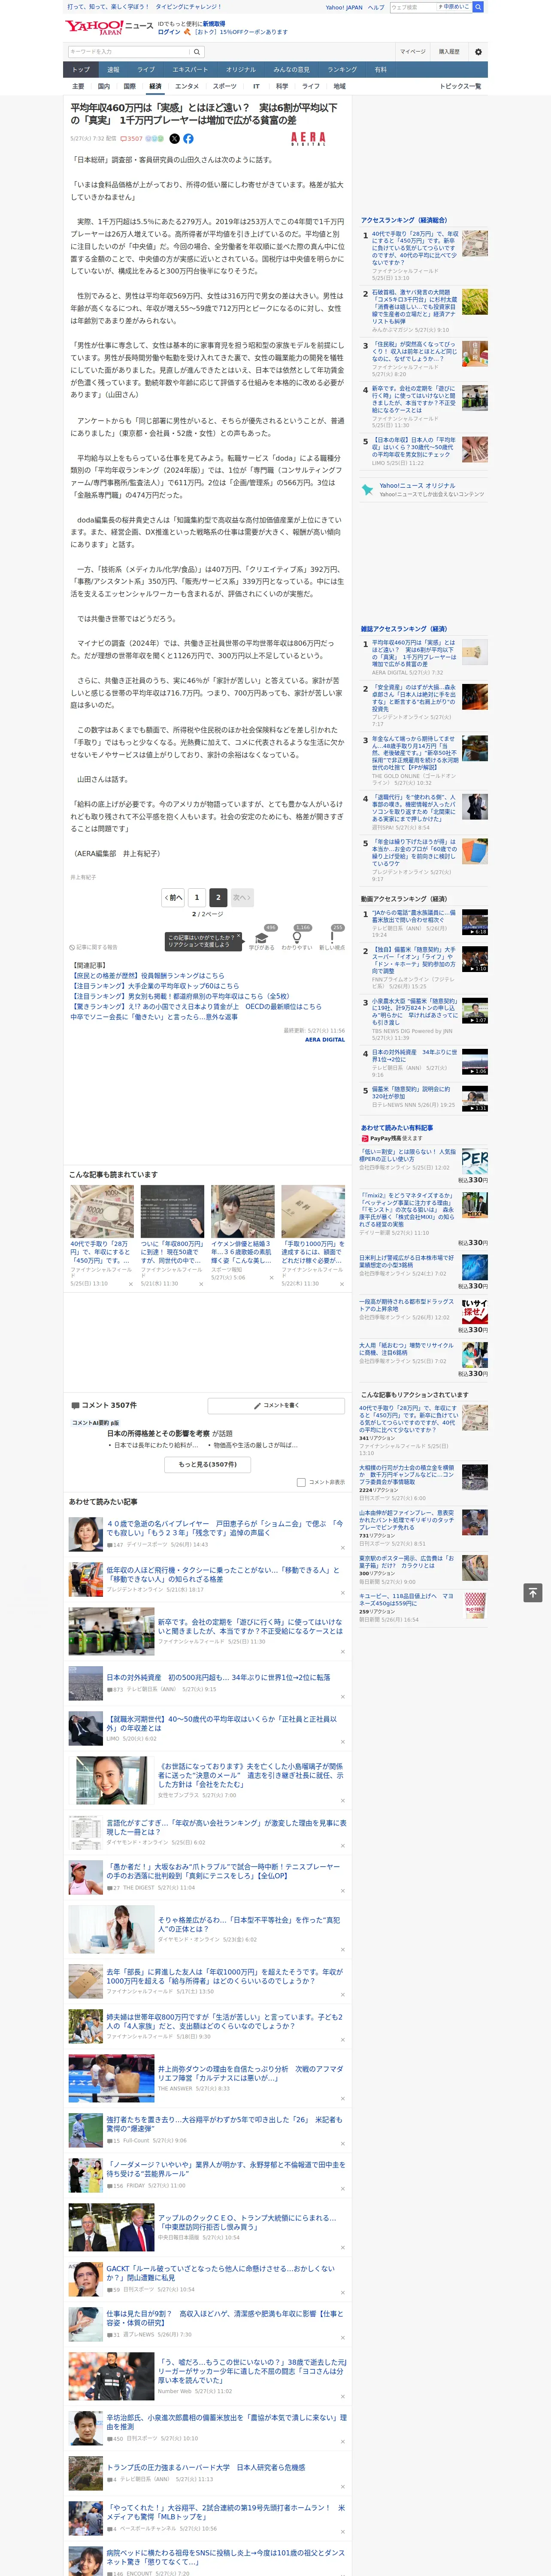Share article on Facebook icon
Screen dimensions: 551x2576
188,139
